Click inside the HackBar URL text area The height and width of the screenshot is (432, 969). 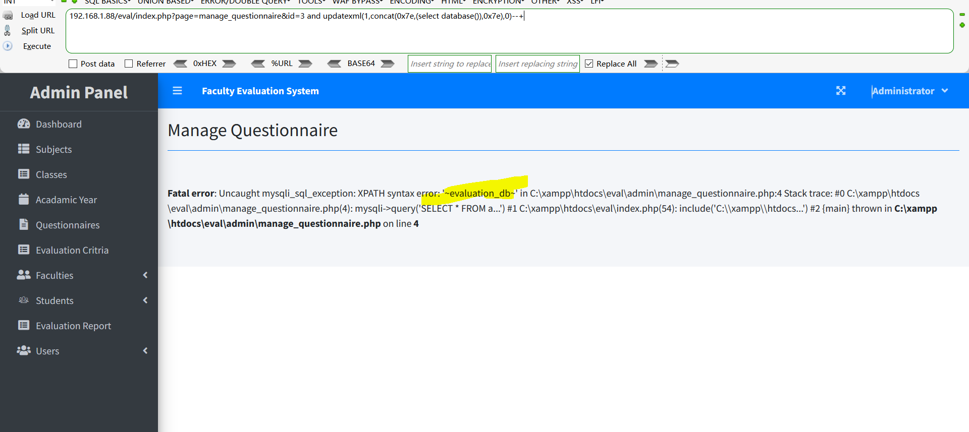click(509, 31)
